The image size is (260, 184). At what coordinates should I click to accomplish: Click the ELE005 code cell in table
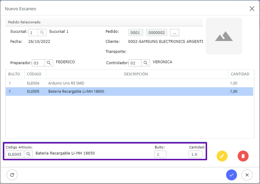coord(33,91)
